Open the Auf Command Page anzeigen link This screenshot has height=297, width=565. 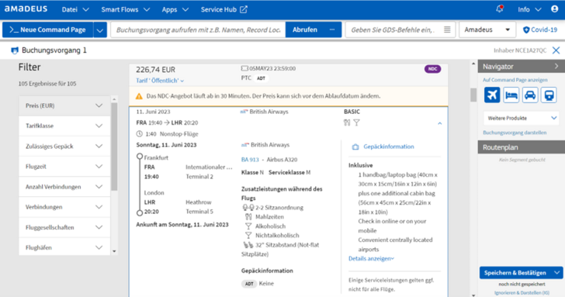pos(515,80)
